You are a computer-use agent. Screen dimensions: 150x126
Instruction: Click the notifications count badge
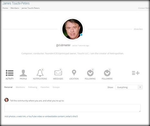(x=42, y=70)
